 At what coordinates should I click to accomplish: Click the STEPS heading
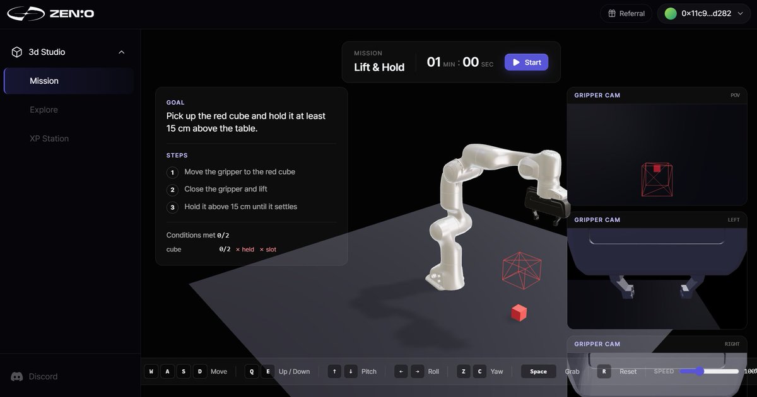[177, 155]
